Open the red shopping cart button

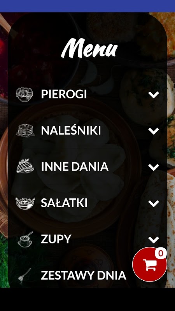tap(150, 264)
